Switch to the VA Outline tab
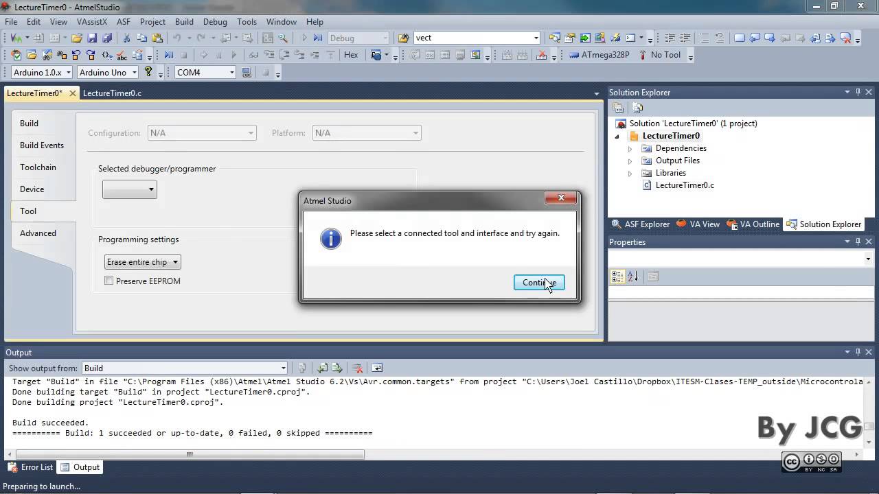Viewport: 879px width, 494px height. [x=754, y=224]
